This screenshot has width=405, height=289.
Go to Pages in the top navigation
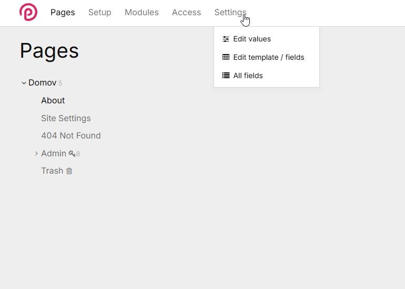(x=63, y=13)
